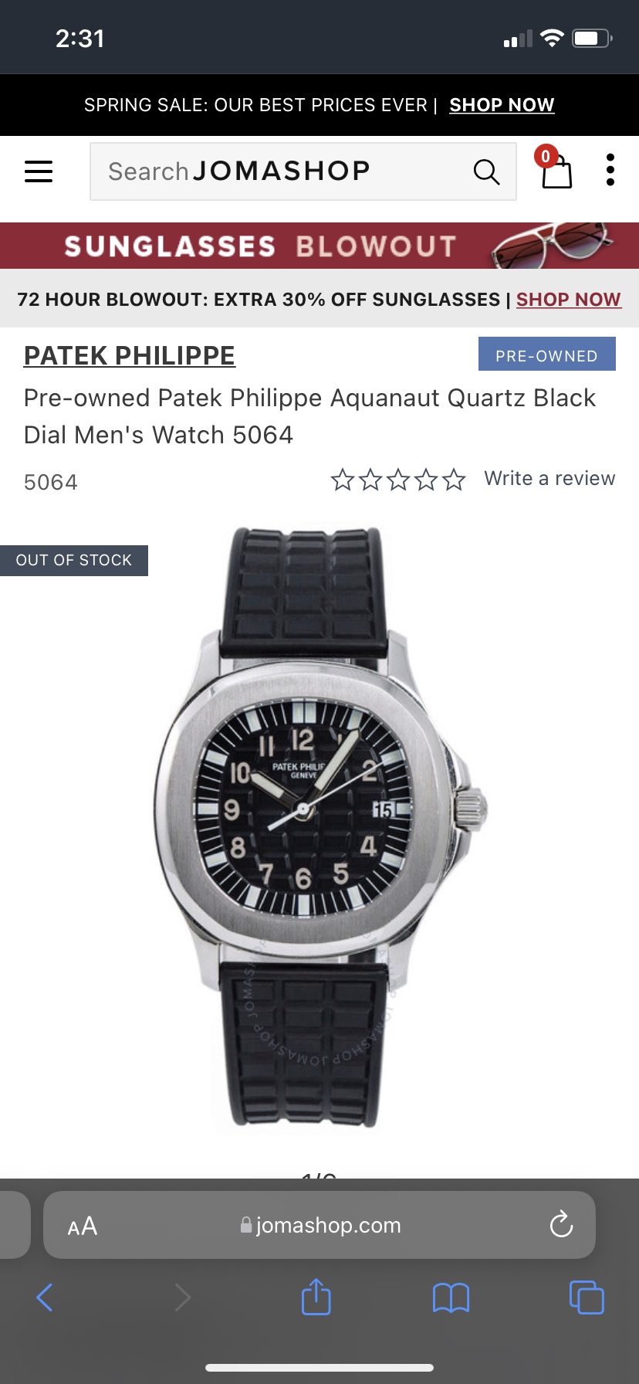Reload the page in Safari

click(561, 1225)
